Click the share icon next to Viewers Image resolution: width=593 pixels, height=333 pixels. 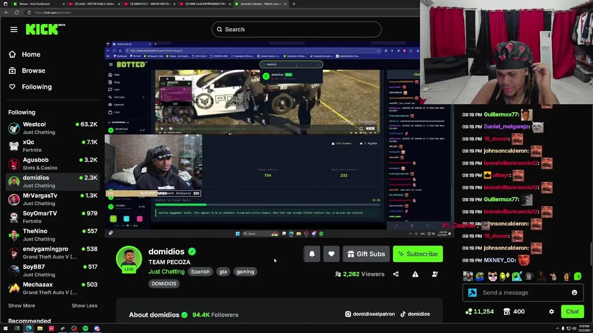point(396,274)
